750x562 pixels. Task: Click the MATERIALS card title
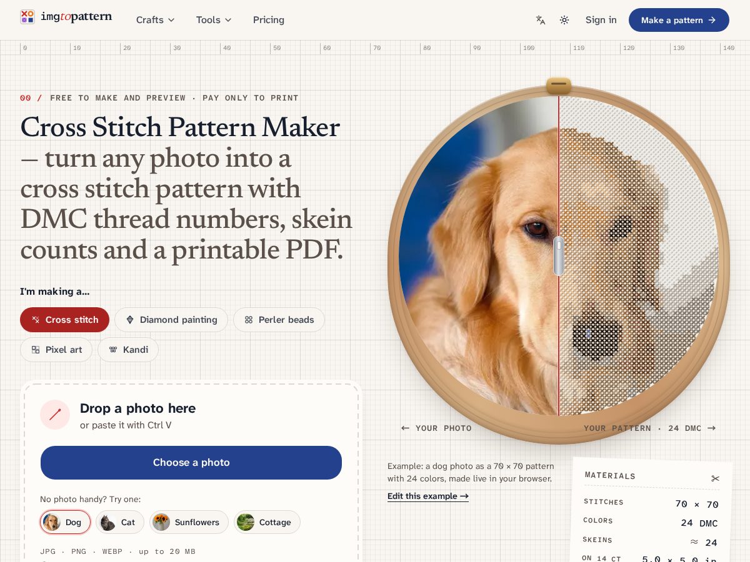(x=610, y=476)
